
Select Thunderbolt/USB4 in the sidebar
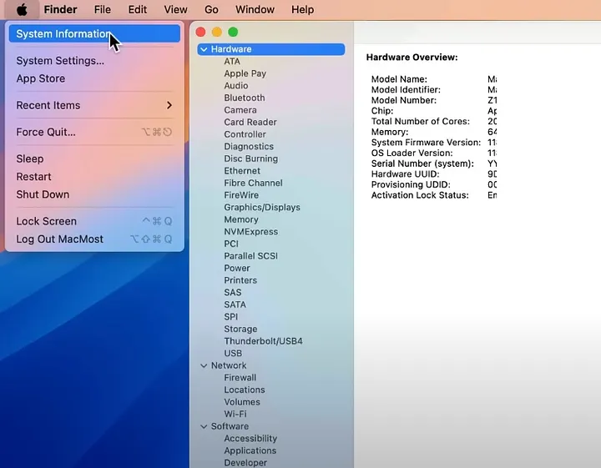[263, 341]
